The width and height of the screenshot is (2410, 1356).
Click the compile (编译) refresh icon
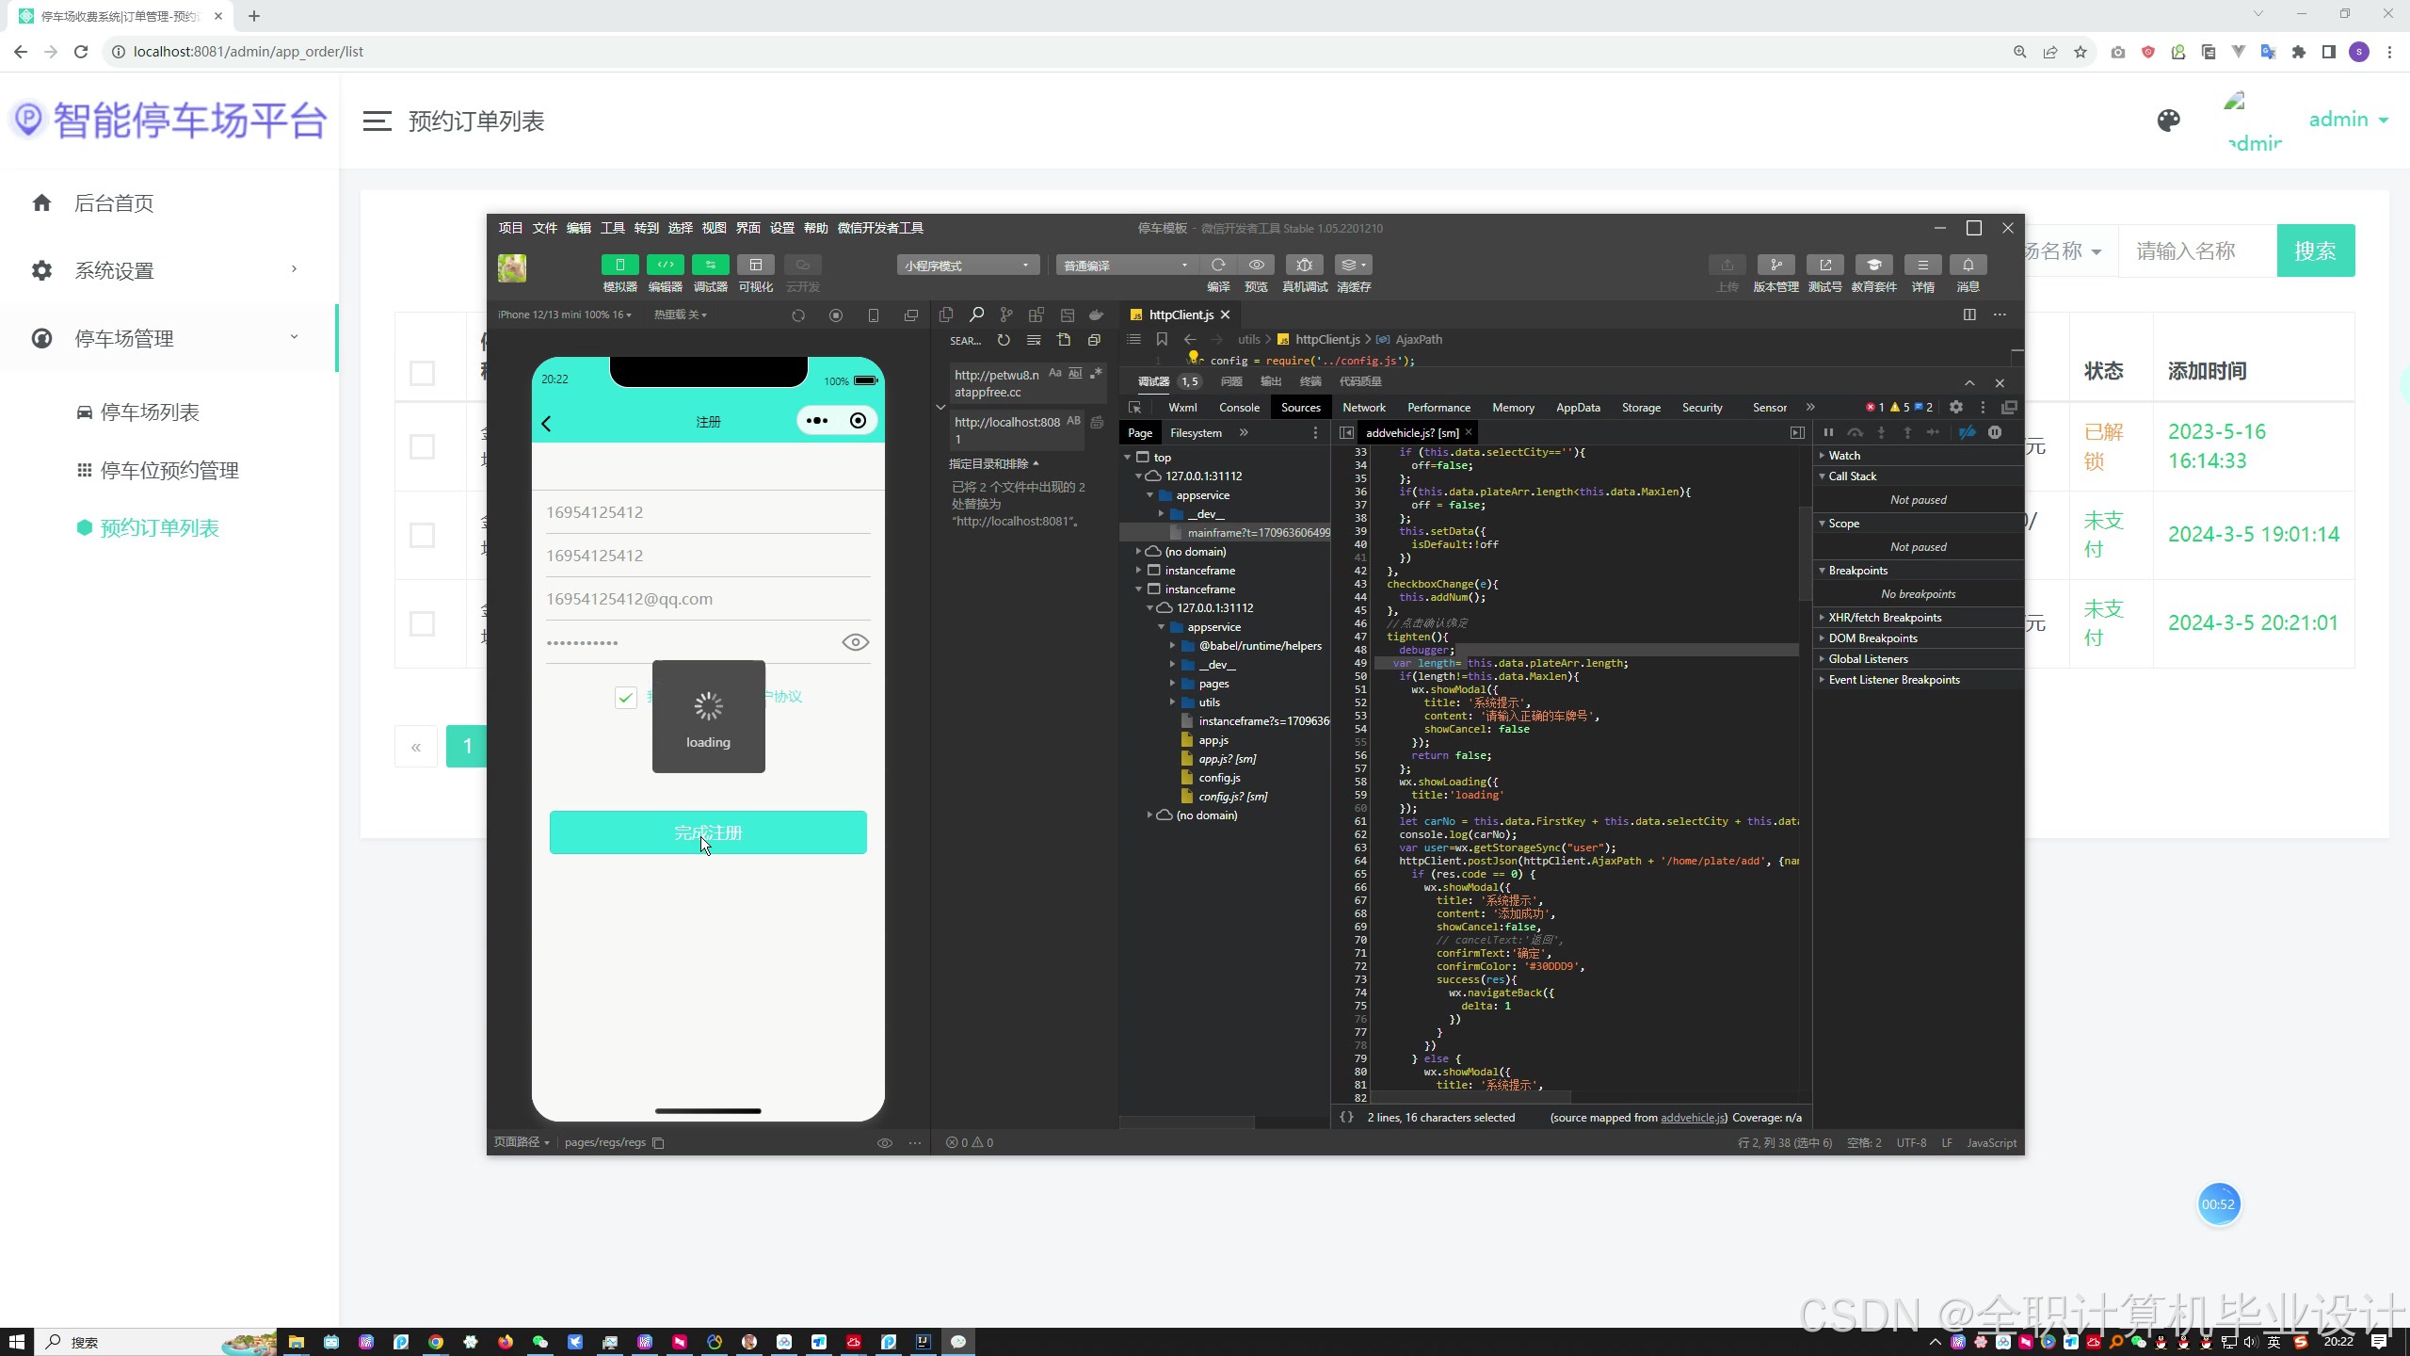(x=1218, y=265)
